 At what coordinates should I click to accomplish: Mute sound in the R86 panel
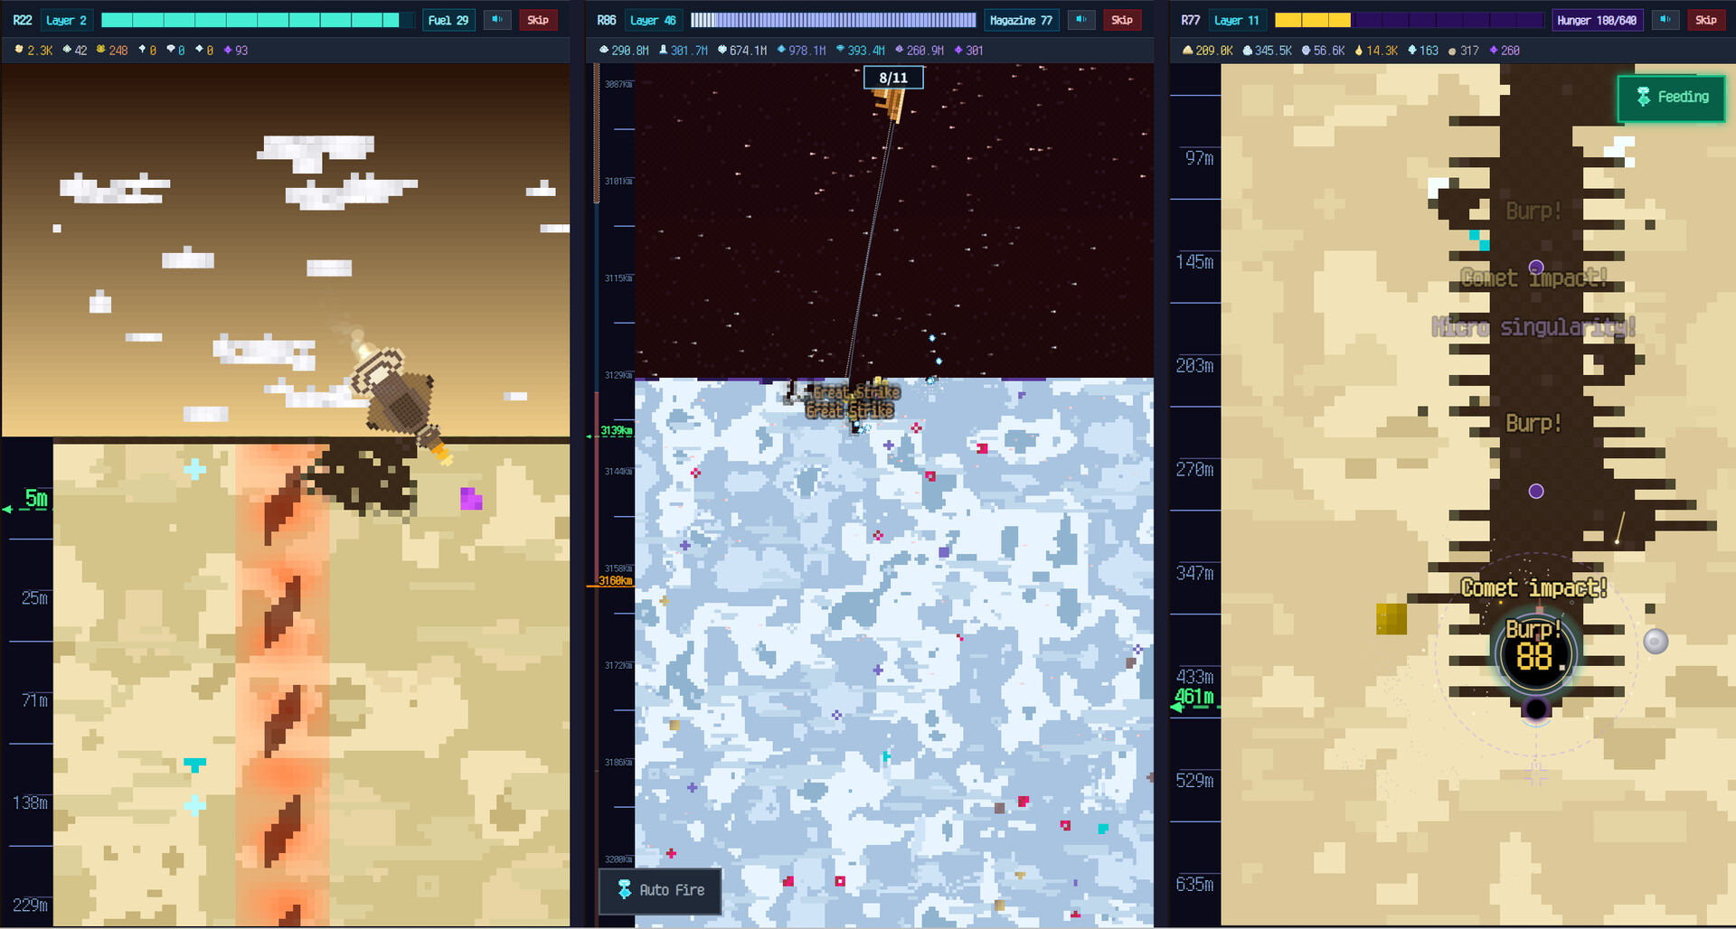click(x=1081, y=20)
